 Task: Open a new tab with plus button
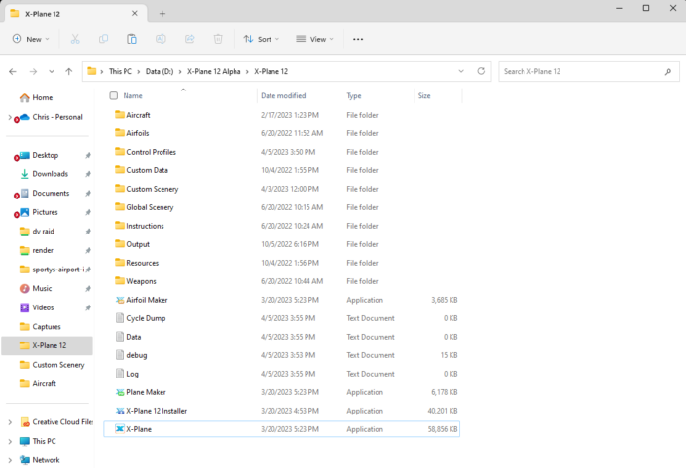(x=162, y=13)
